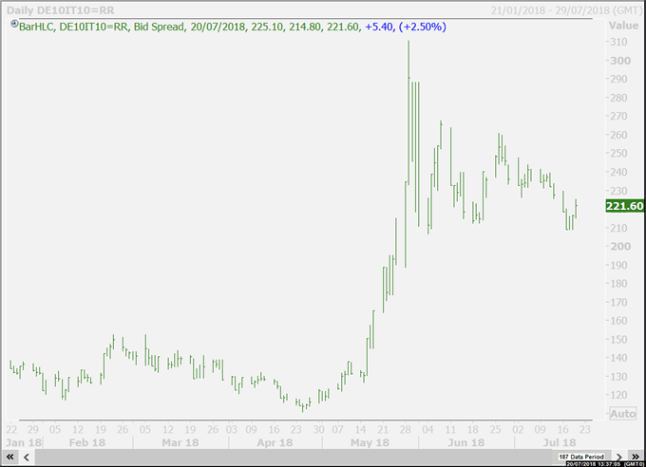The height and width of the screenshot is (467, 646).
Task: Click the 200 y-axis label
Action: [x=620, y=246]
